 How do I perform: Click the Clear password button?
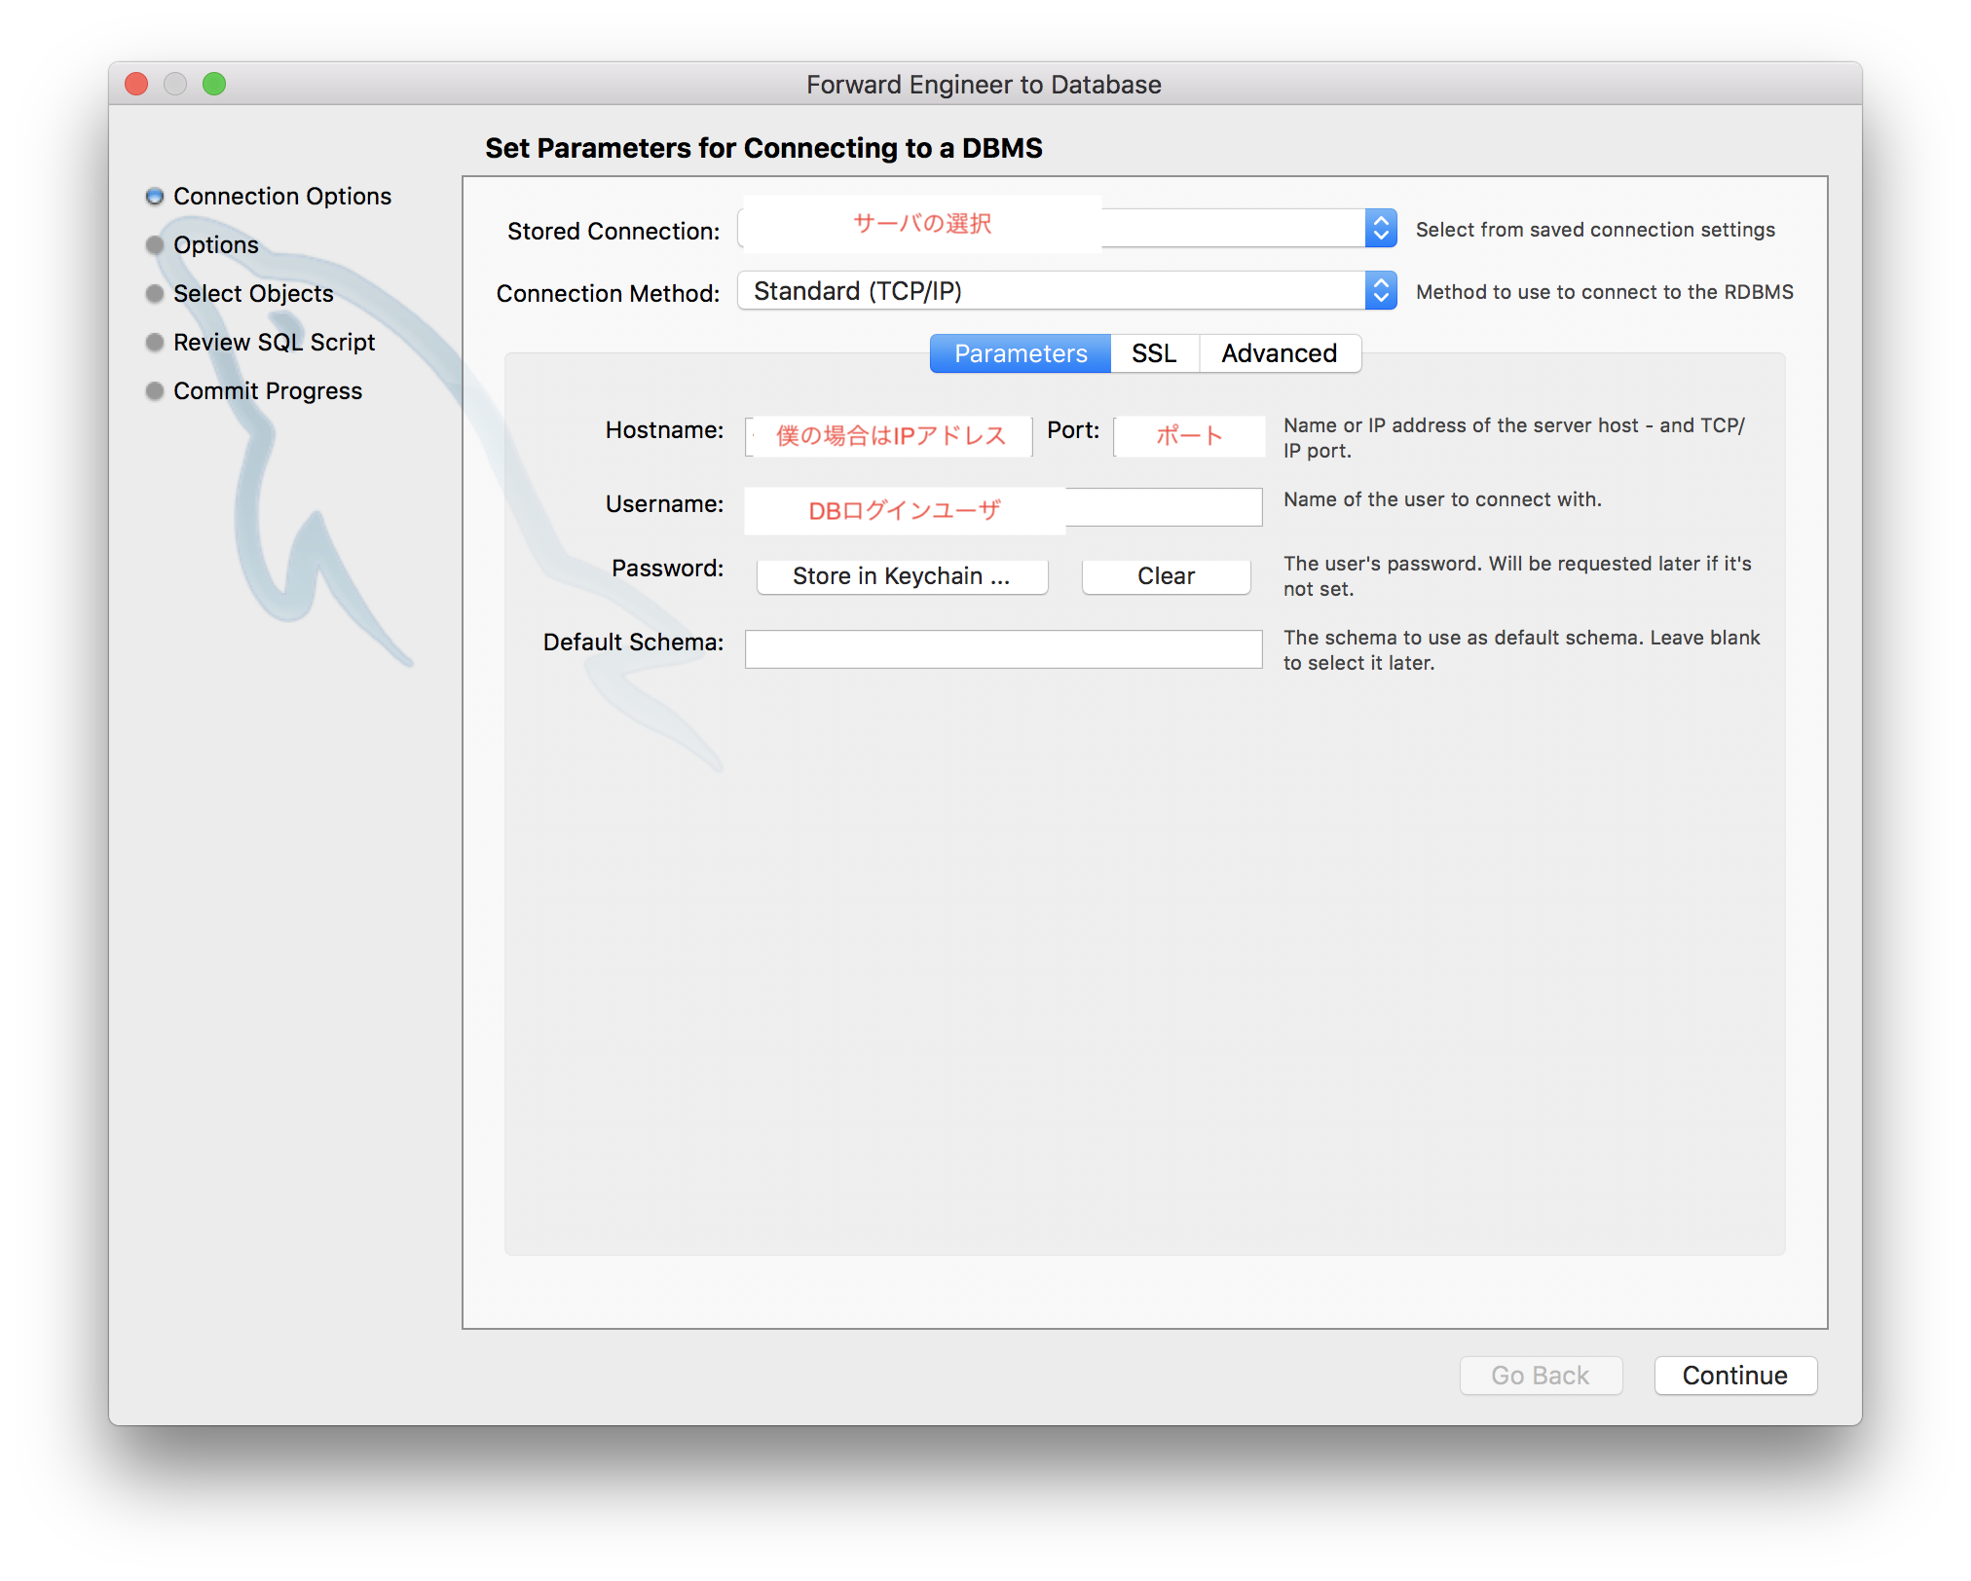tap(1167, 574)
